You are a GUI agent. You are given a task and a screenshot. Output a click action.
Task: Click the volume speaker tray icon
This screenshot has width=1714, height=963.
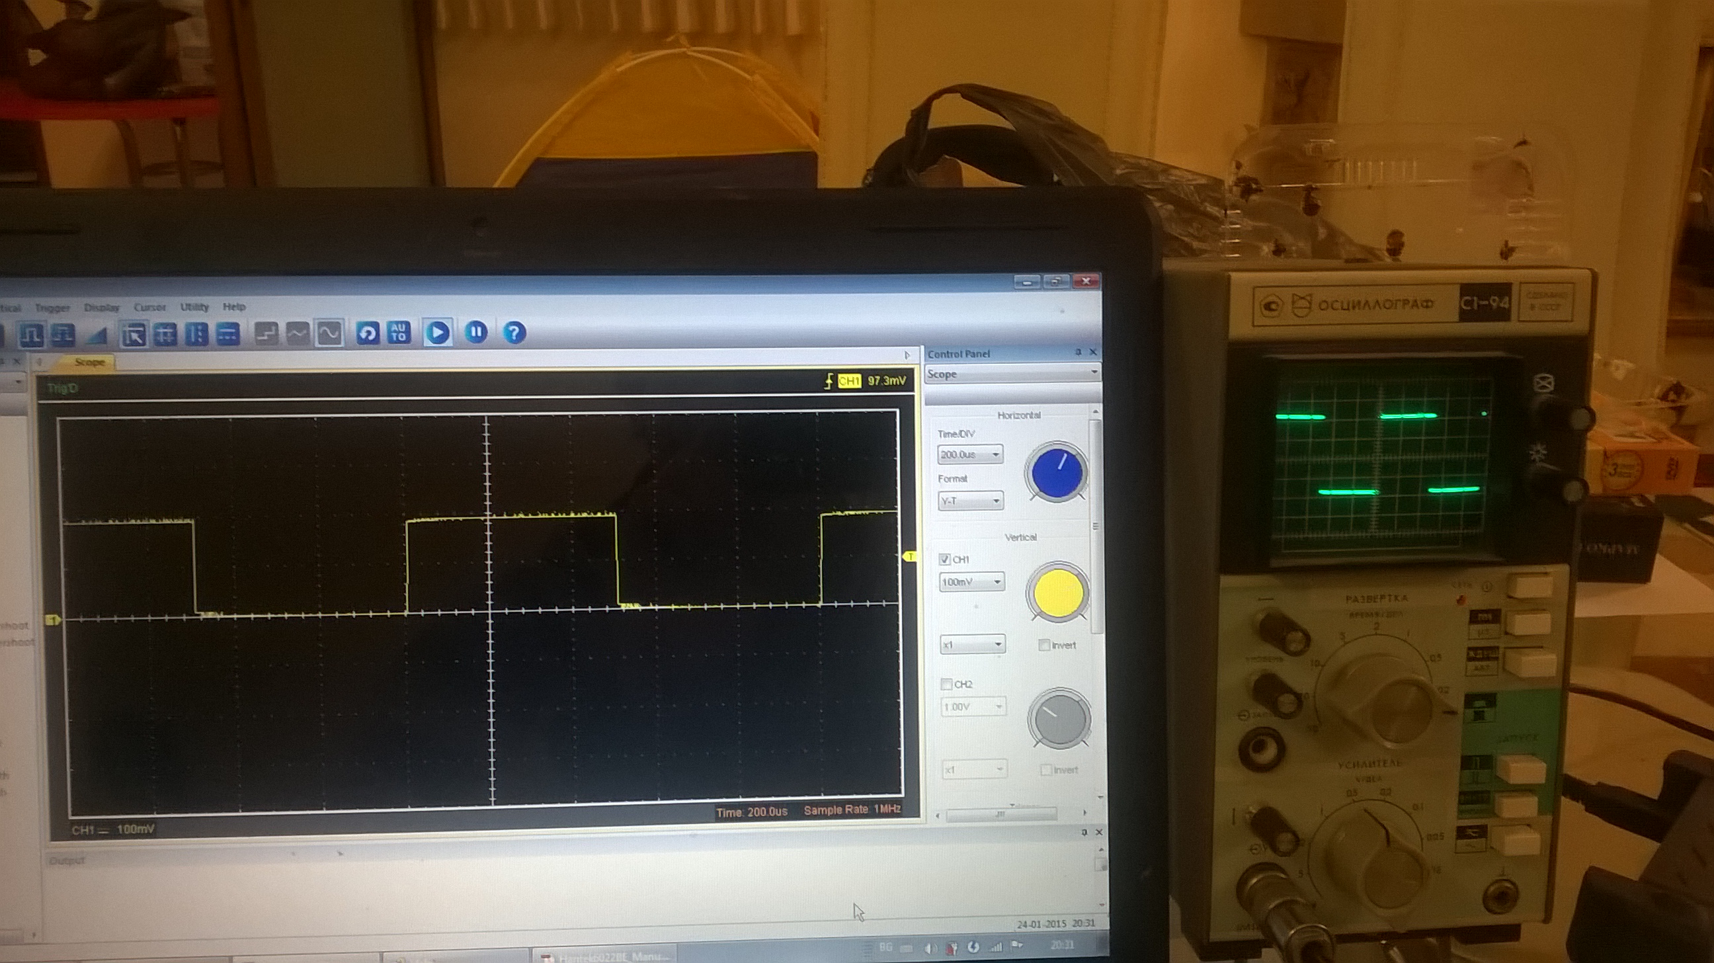click(930, 948)
